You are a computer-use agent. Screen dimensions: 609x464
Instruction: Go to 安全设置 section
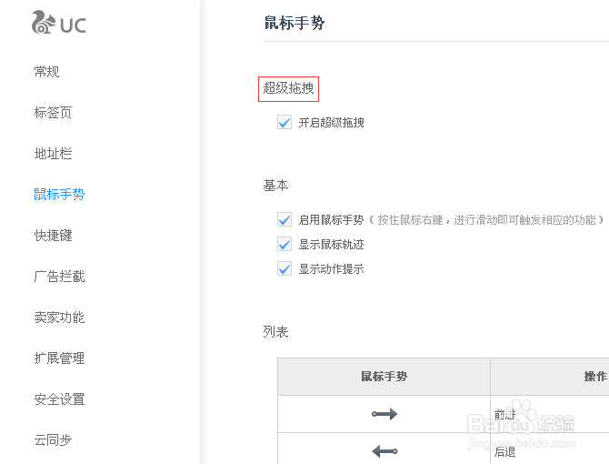59,399
